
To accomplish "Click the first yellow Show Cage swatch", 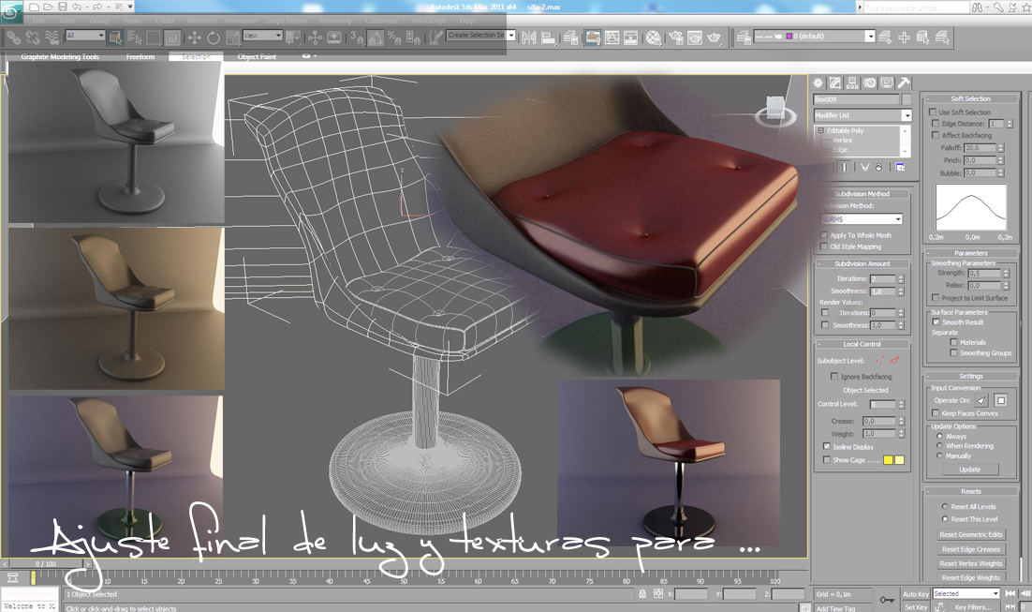I will coord(888,460).
